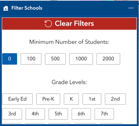This screenshot has width=139, height=126.
Task: Select minimum students 100
Action: (31, 59)
